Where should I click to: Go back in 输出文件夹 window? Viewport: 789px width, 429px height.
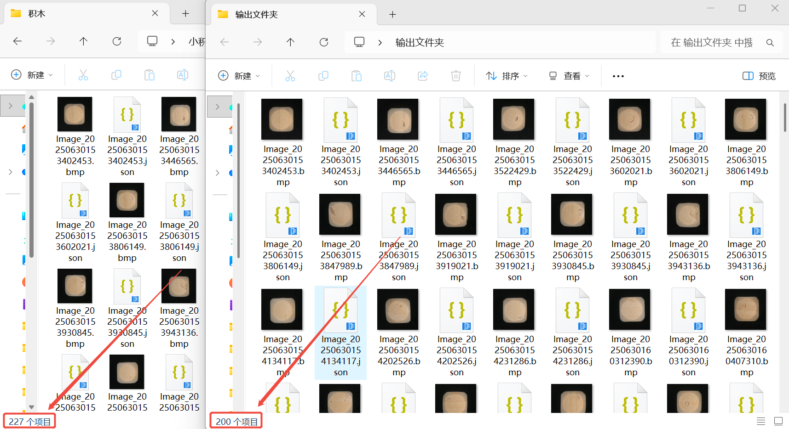[225, 42]
